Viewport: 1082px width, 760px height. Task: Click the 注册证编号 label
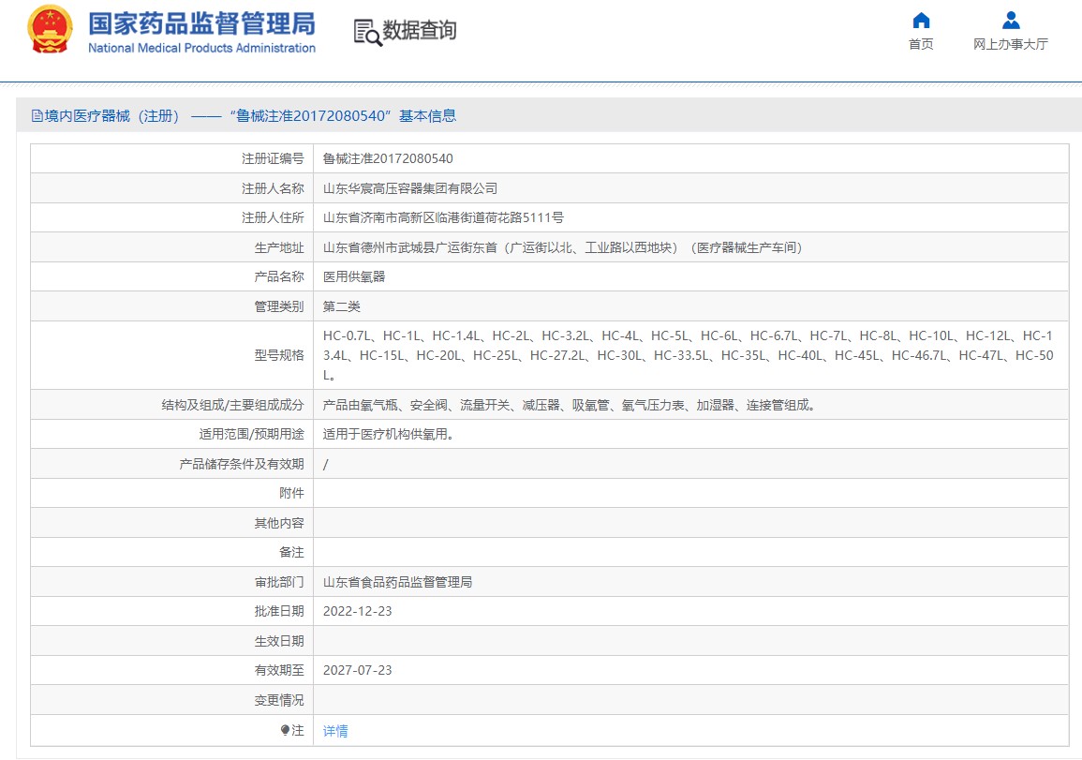[x=273, y=158]
